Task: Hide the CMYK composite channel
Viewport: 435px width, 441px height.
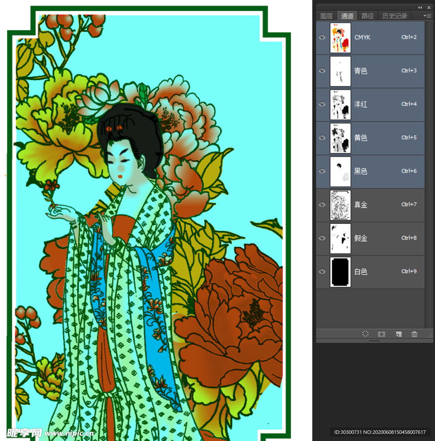Action: (x=322, y=37)
